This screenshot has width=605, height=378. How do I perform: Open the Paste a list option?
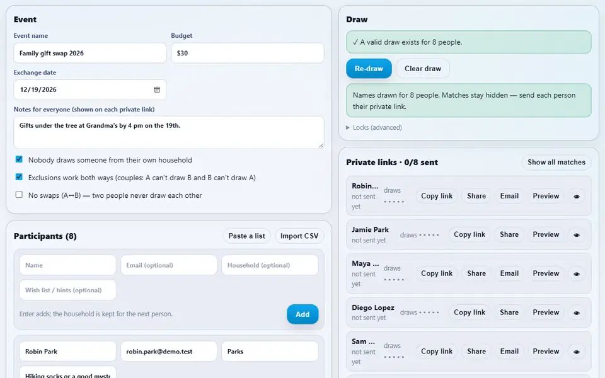(x=246, y=236)
